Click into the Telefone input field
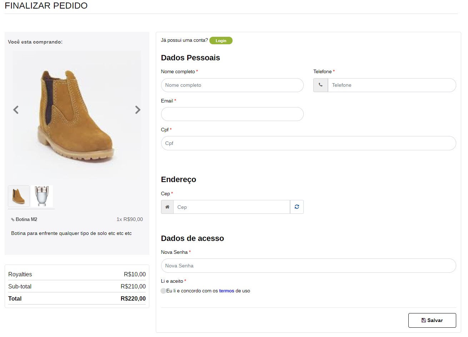This screenshot has height=337, width=468. 392,85
